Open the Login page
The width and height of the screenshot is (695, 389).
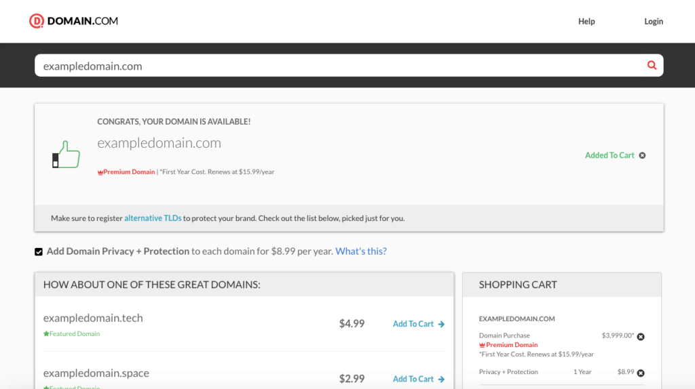click(x=653, y=21)
